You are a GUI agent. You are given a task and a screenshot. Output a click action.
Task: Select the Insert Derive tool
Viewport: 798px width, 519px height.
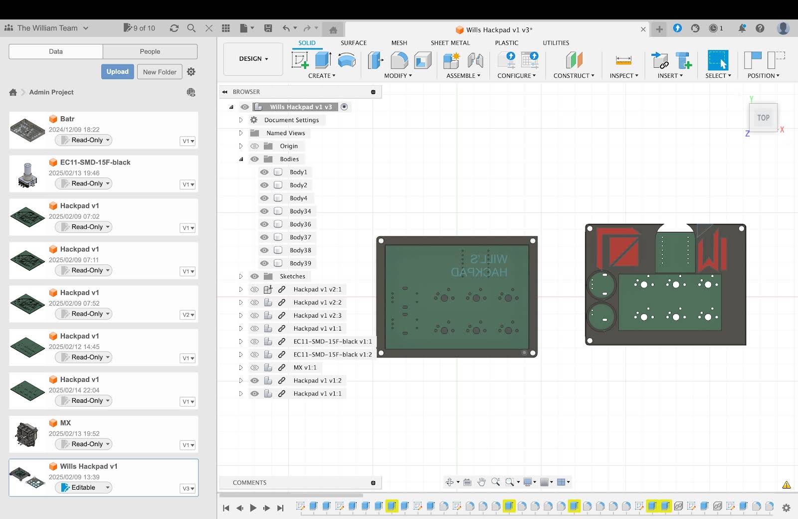pos(660,60)
